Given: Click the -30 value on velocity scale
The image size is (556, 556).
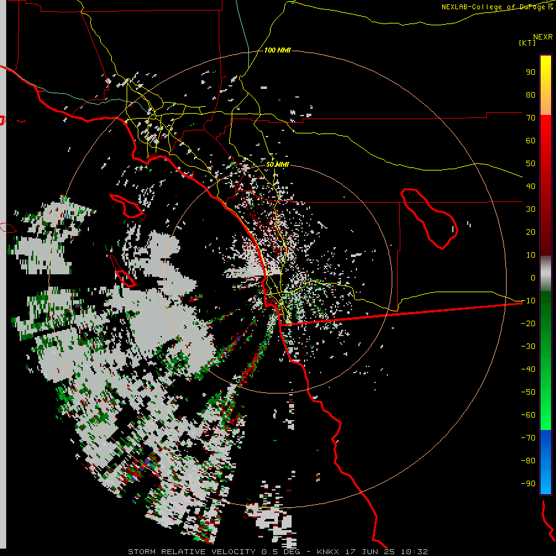Looking at the screenshot, I should pos(528,347).
